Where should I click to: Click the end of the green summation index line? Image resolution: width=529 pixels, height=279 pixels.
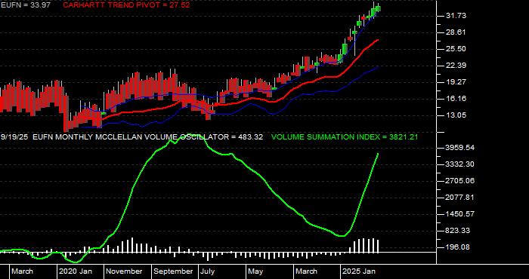(378, 154)
